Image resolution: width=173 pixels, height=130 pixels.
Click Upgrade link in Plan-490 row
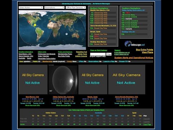pos(147,119)
